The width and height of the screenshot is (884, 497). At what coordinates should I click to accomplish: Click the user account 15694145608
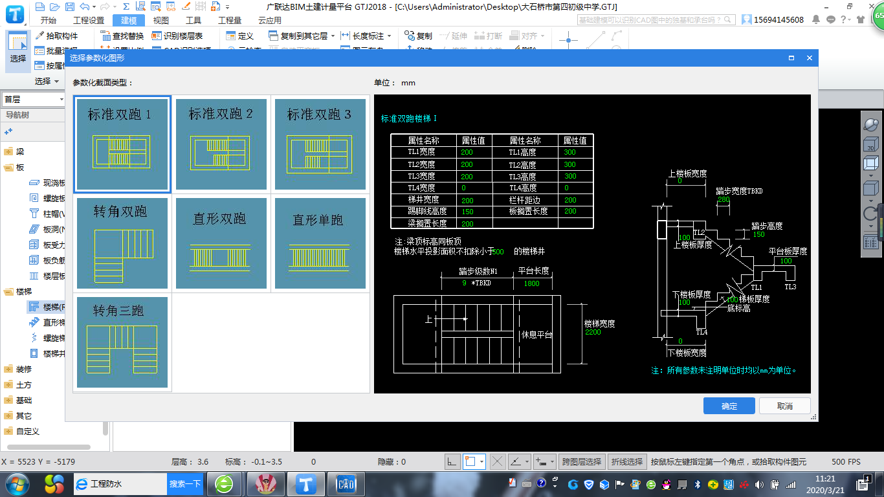pos(773,20)
